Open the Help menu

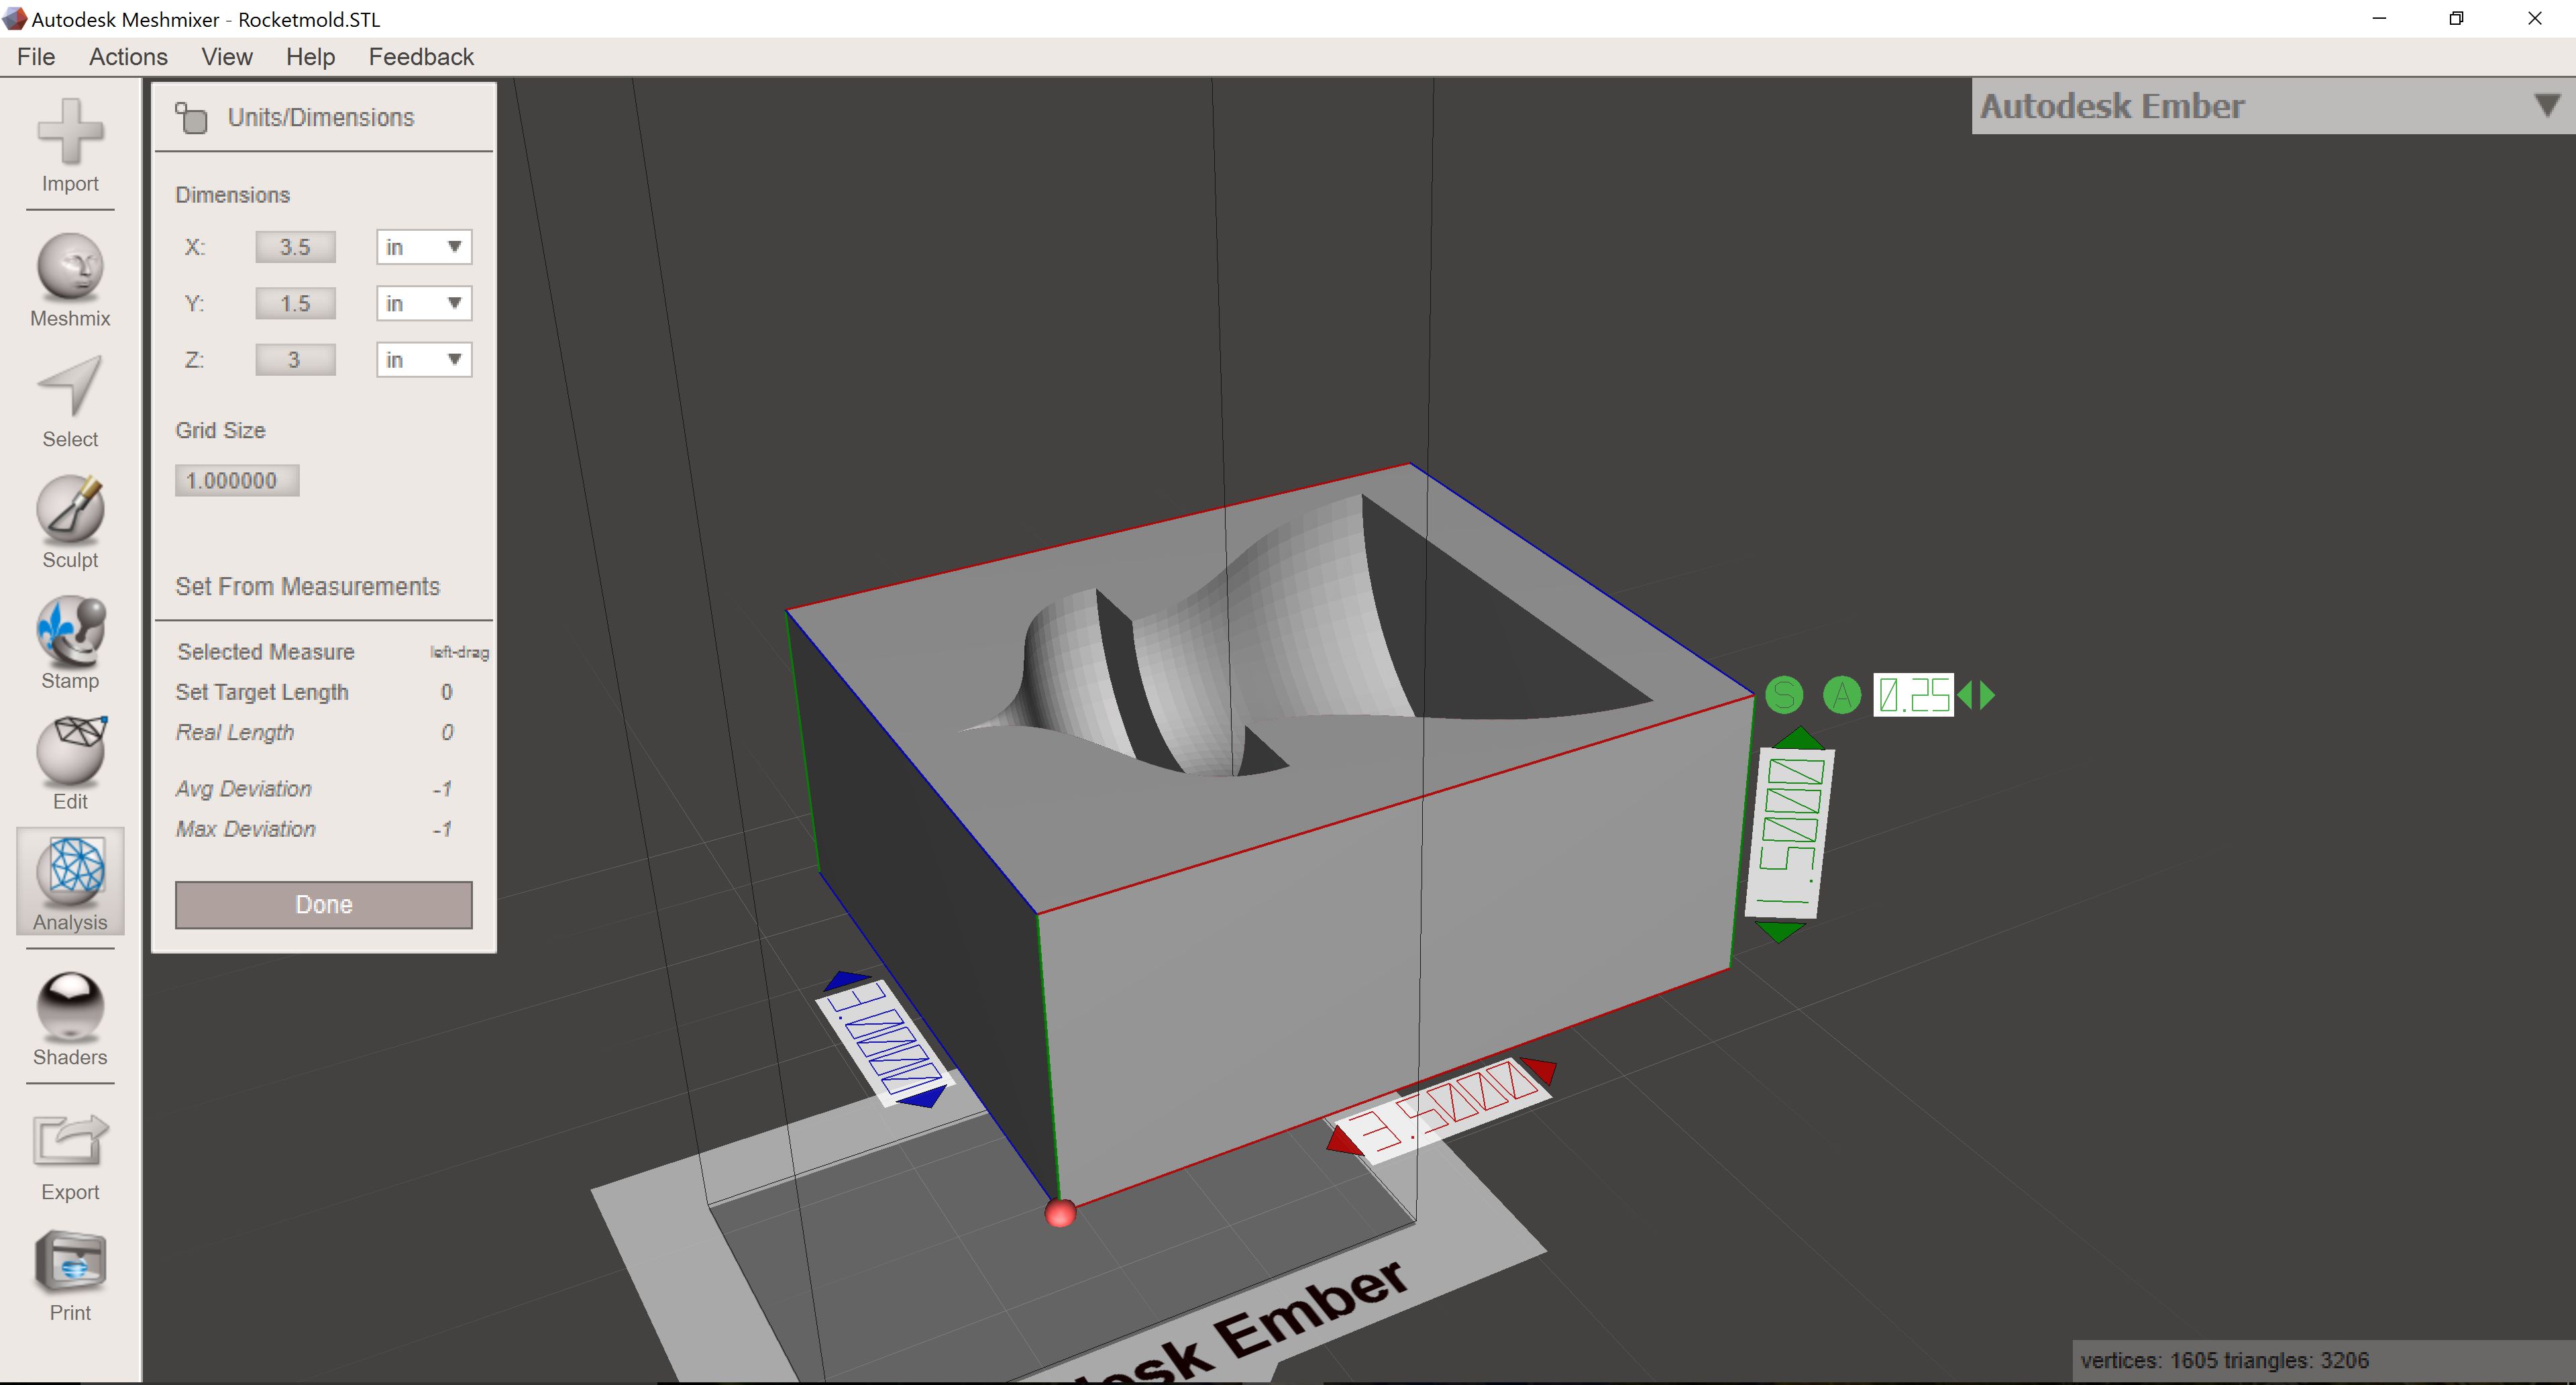[310, 57]
